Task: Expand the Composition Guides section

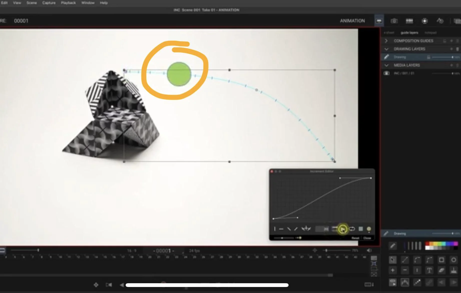Action: 386,41
